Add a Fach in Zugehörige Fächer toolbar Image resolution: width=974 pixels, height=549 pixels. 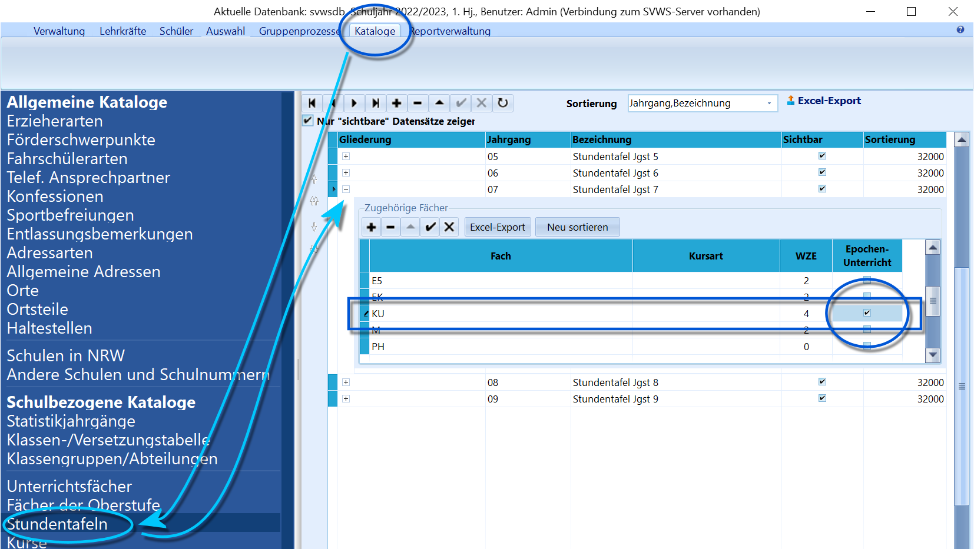[371, 227]
